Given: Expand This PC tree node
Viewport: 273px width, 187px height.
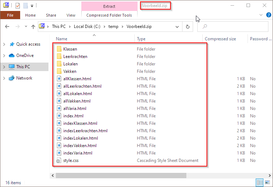Looking at the screenshot, I should 4,67.
